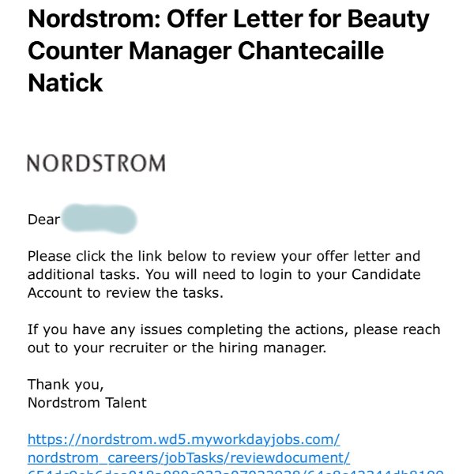Click the word recruiter in the body
The width and height of the screenshot is (474, 474).
point(138,348)
